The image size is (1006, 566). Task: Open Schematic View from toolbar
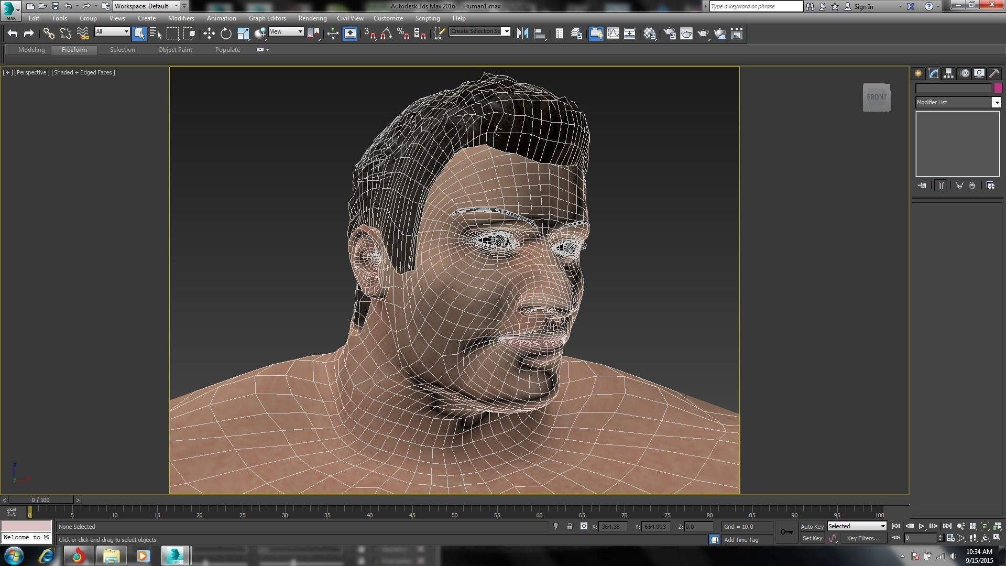(629, 34)
